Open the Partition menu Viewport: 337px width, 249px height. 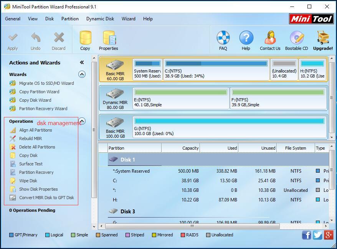tap(70, 19)
